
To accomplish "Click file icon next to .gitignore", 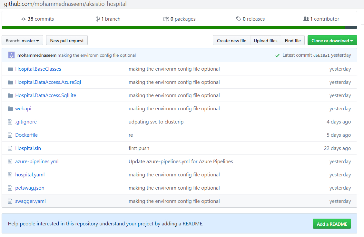I will coord(10,122).
